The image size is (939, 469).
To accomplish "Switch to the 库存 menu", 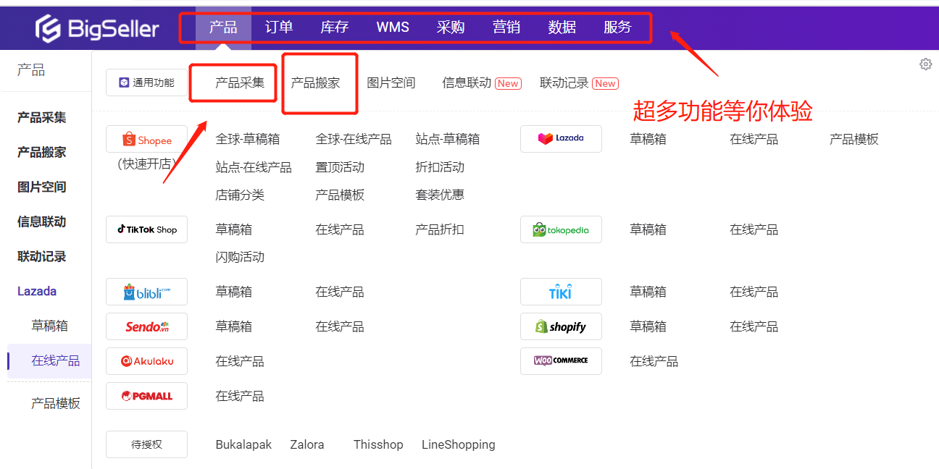I will click(335, 28).
